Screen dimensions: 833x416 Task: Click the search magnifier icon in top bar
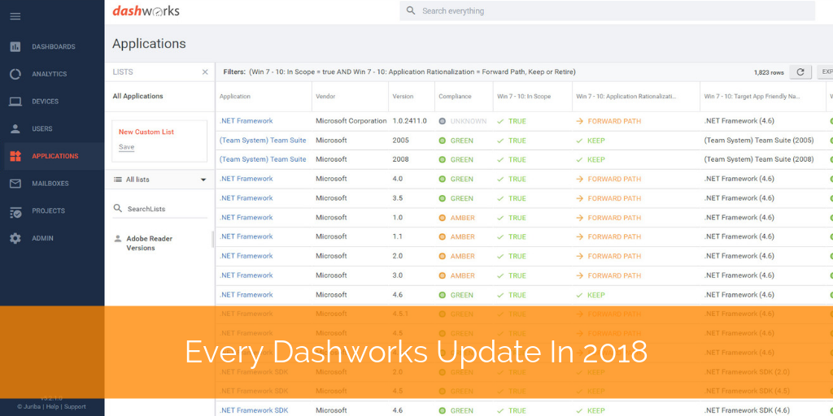click(411, 11)
